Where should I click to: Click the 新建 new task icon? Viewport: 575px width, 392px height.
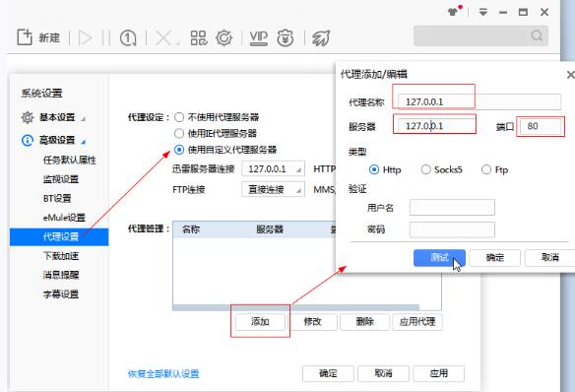coord(25,37)
